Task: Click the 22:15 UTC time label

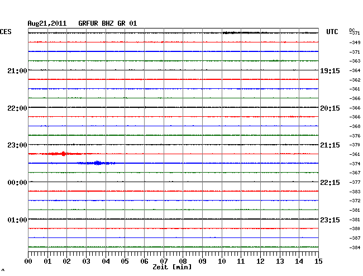Action: click(x=330, y=183)
